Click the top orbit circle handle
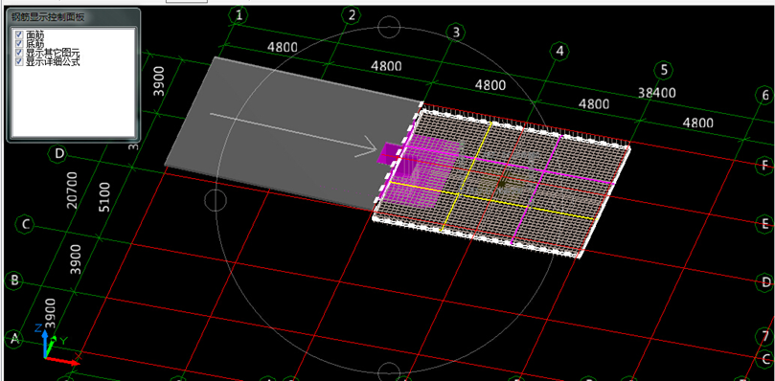This screenshot has width=775, height=381. [389, 27]
